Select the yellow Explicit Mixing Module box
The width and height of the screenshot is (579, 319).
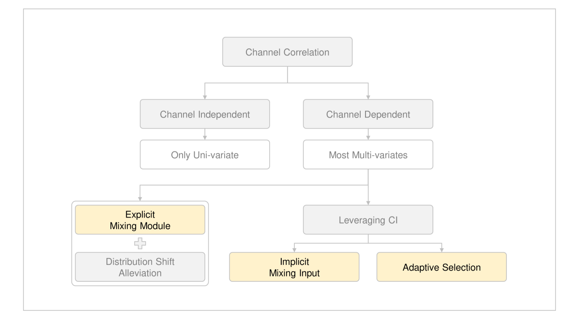[140, 219]
